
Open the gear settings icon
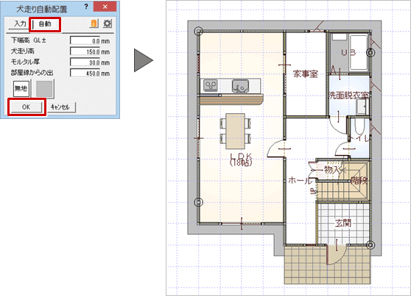(x=108, y=24)
